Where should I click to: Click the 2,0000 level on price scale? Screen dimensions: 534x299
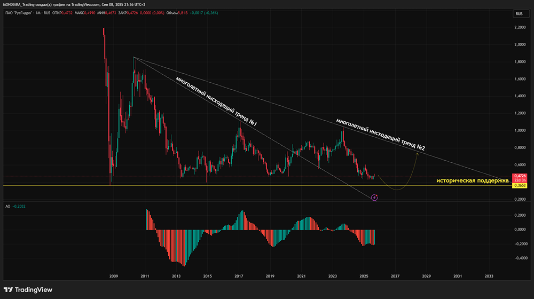pos(520,45)
